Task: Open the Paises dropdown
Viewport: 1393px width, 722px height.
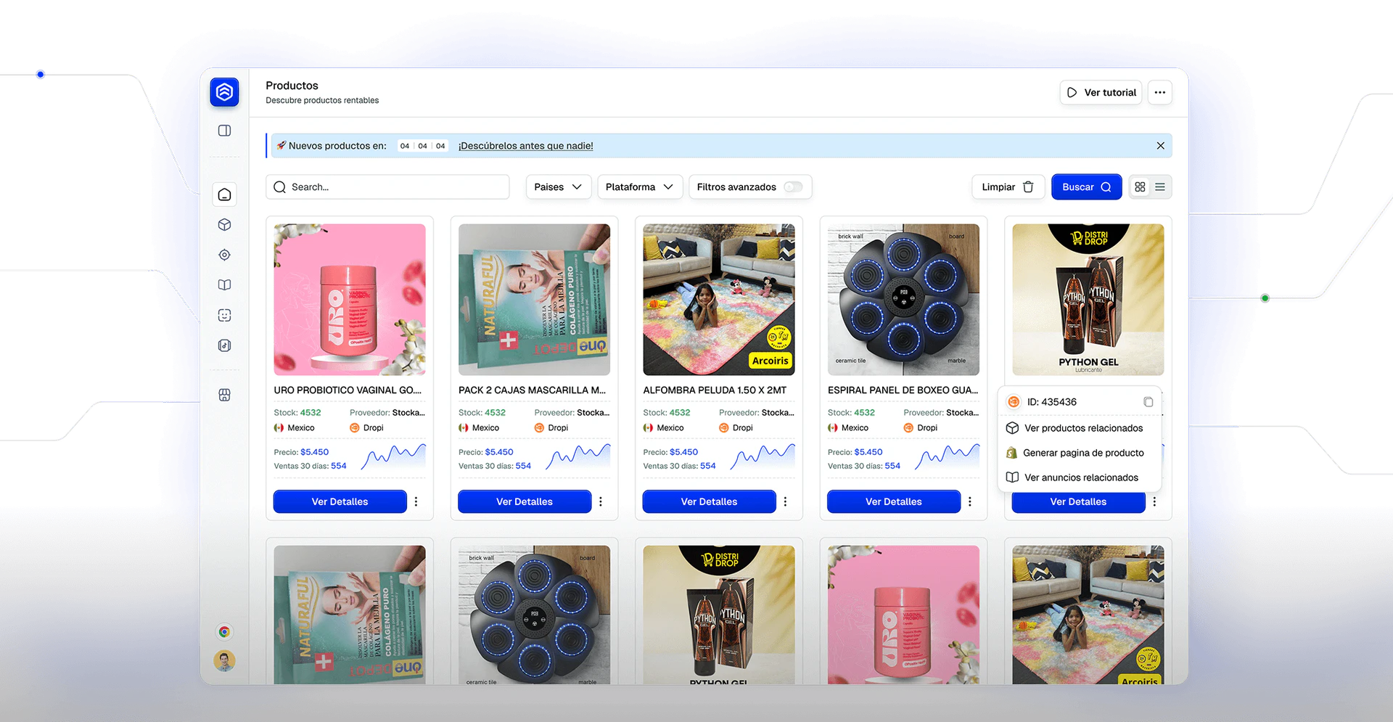Action: [x=558, y=186]
